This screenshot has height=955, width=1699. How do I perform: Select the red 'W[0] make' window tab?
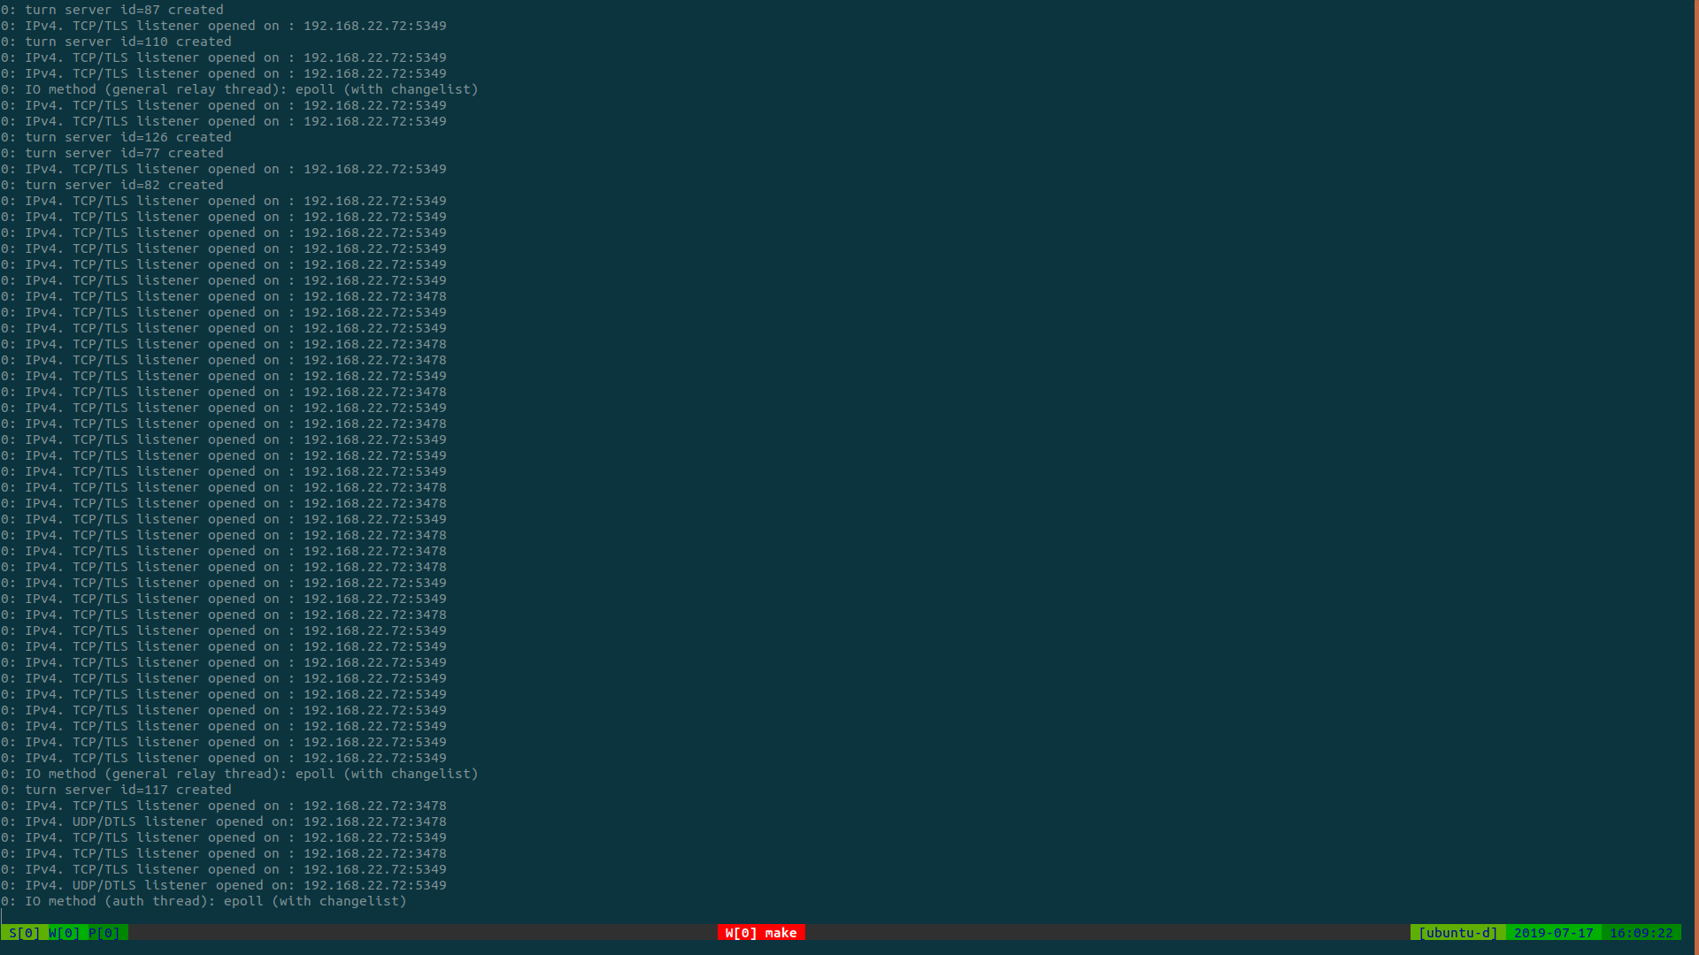click(761, 933)
